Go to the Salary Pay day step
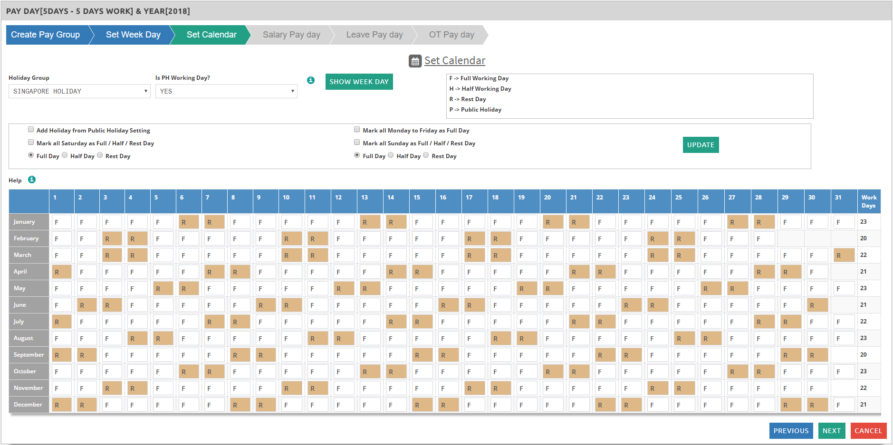This screenshot has height=445, width=893. pos(291,35)
